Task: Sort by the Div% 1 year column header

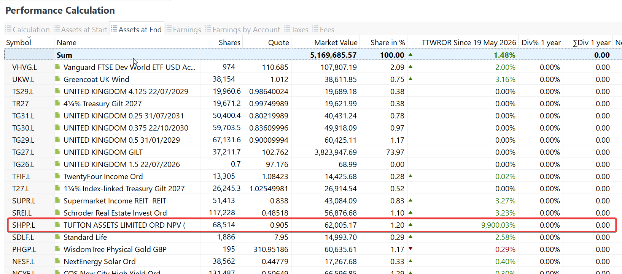Action: point(541,43)
